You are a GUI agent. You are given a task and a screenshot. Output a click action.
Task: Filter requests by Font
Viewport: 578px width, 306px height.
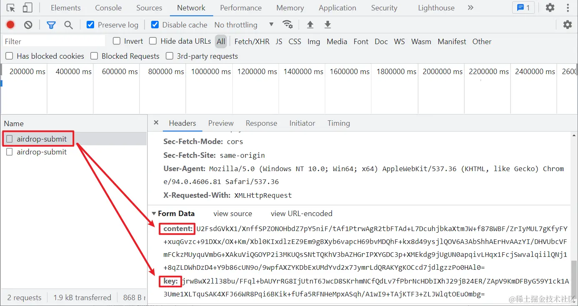[361, 41]
